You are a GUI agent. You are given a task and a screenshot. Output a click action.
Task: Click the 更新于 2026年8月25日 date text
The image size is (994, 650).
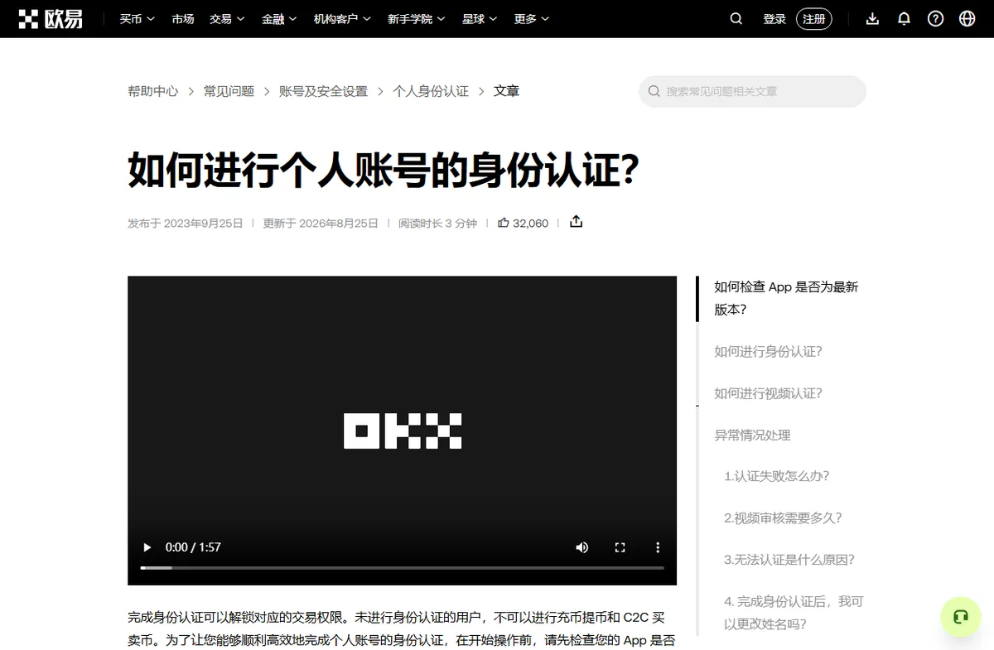coord(321,223)
